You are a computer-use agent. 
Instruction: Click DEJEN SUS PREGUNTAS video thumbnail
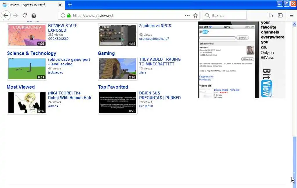pos(118,103)
